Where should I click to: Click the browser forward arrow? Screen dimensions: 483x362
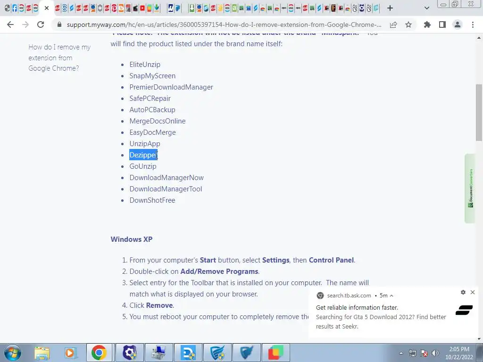coord(25,25)
